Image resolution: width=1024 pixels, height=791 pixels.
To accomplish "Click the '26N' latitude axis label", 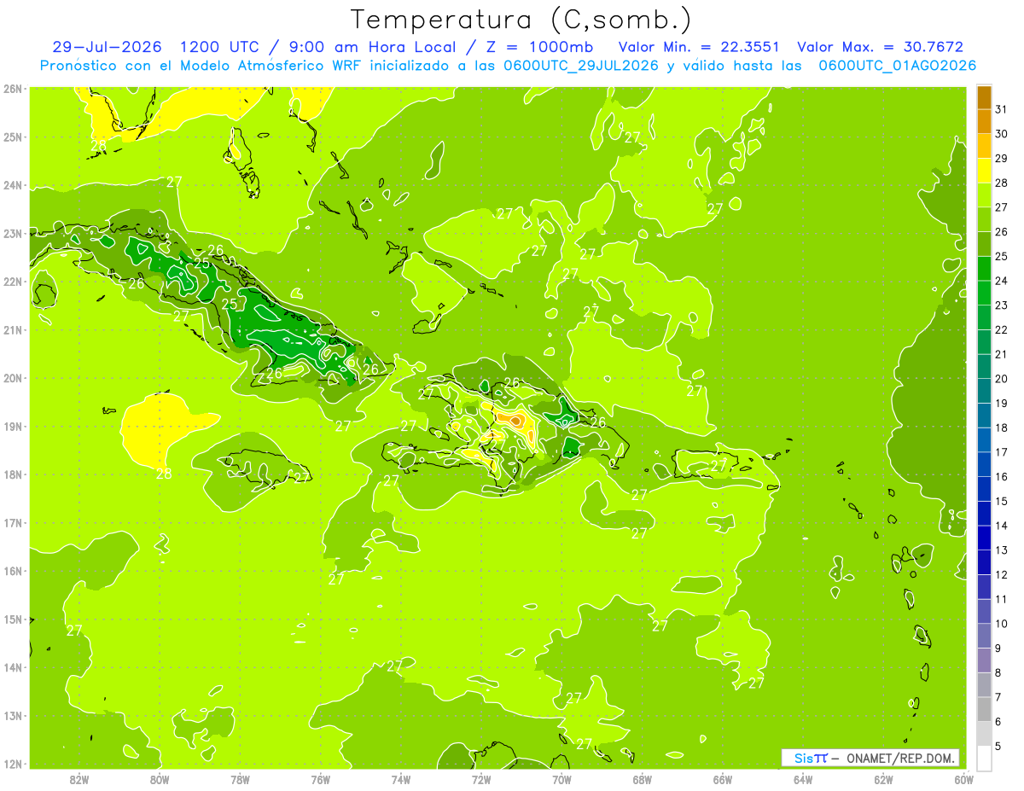I will [13, 89].
